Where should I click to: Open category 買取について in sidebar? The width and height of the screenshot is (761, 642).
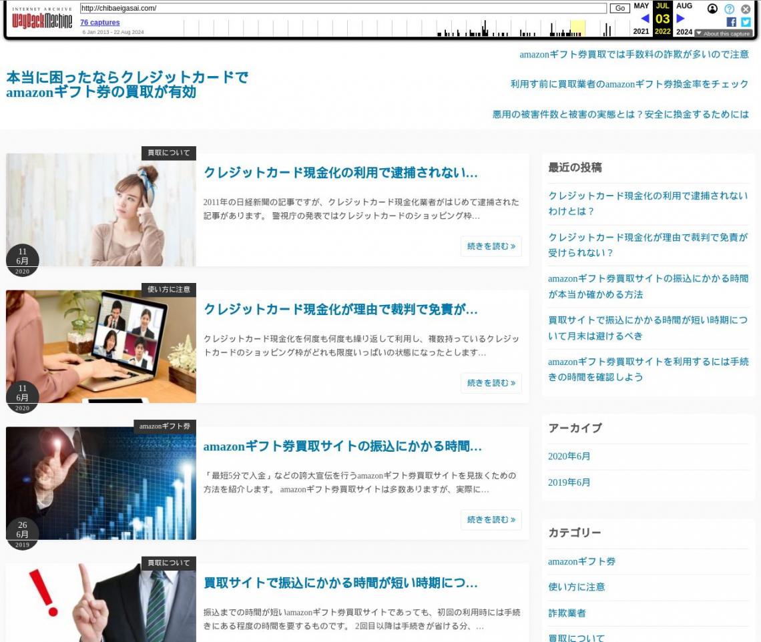tap(577, 637)
